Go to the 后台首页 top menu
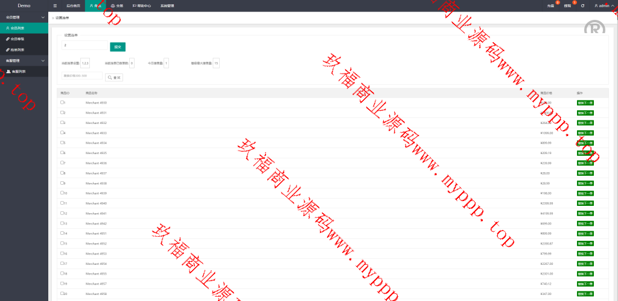The image size is (618, 301). click(73, 5)
